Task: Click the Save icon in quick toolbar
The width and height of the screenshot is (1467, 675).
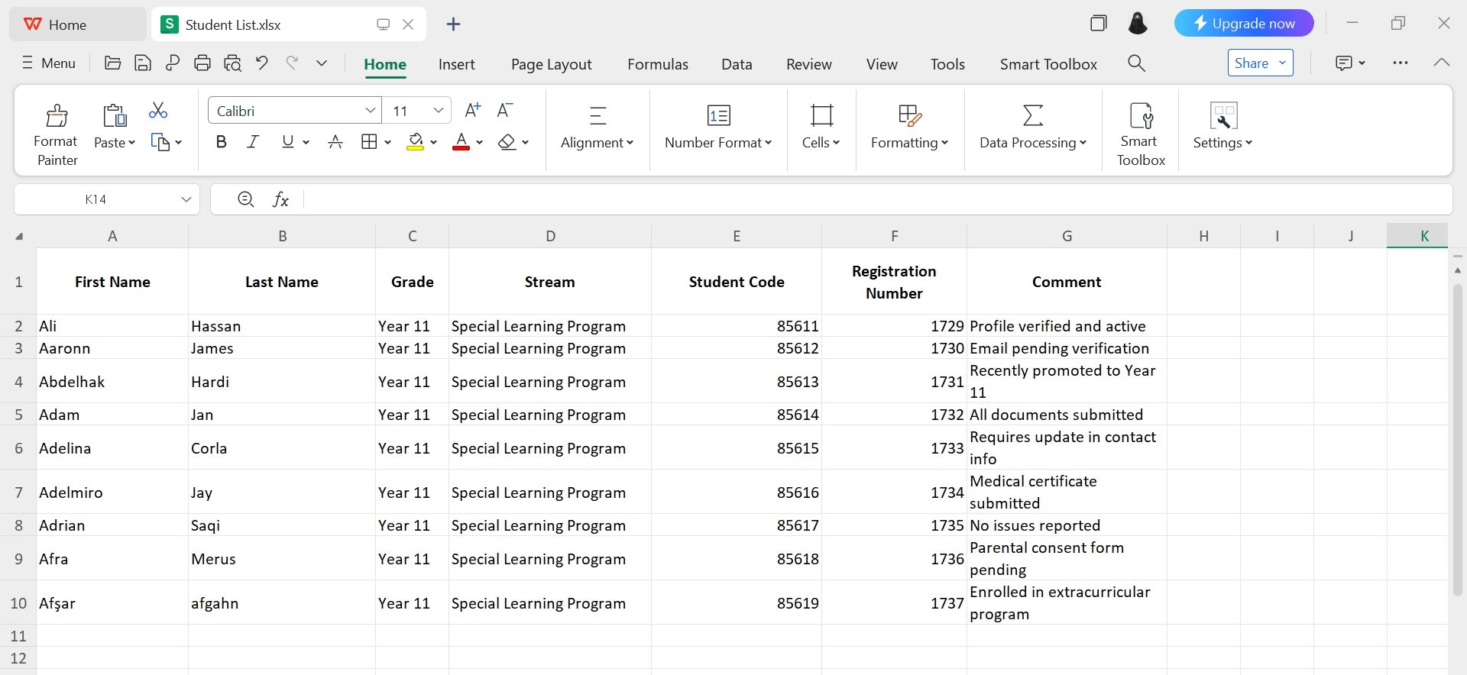Action: coord(142,63)
